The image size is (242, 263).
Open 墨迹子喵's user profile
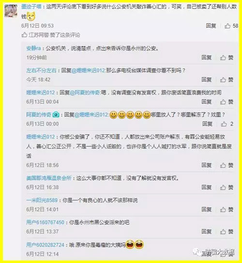coord(31,7)
